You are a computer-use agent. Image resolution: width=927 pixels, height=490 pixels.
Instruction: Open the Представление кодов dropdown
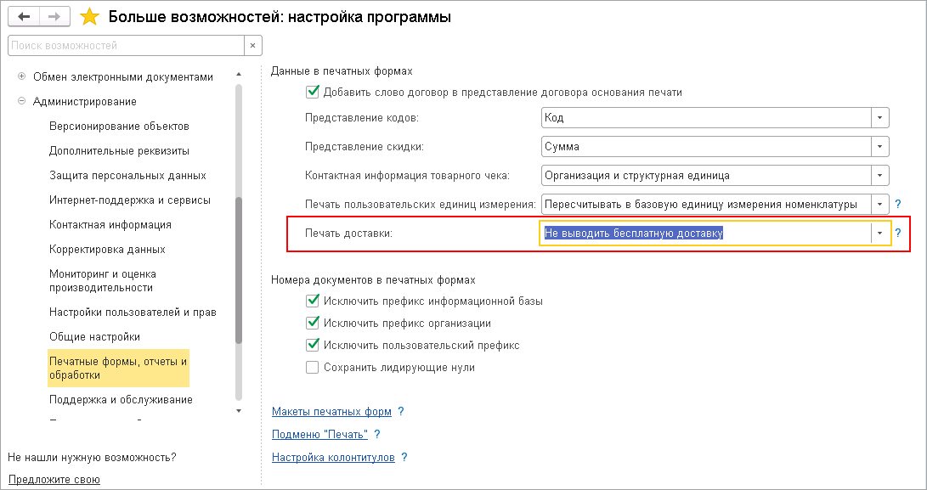click(x=880, y=118)
